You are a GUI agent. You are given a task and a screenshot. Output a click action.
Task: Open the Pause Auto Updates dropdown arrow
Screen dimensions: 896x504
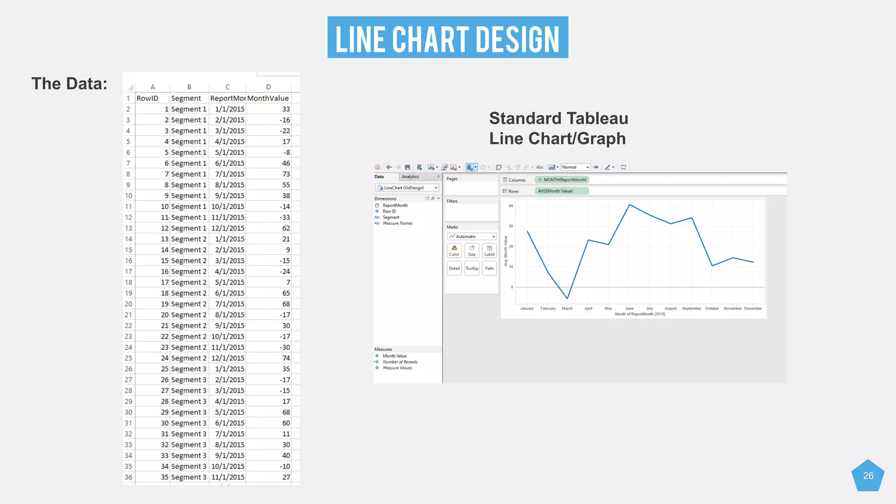(476, 167)
